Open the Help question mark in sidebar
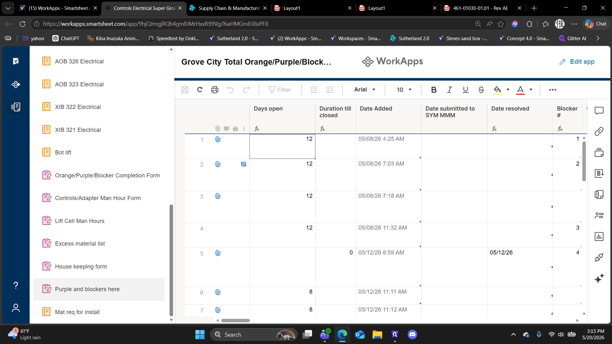 (x=16, y=285)
